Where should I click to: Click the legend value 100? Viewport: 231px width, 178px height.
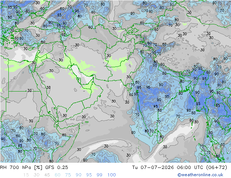[111, 175]
